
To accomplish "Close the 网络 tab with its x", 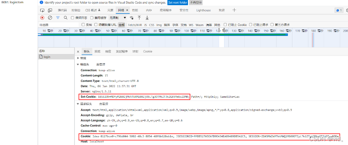I will click(x=127, y=10).
